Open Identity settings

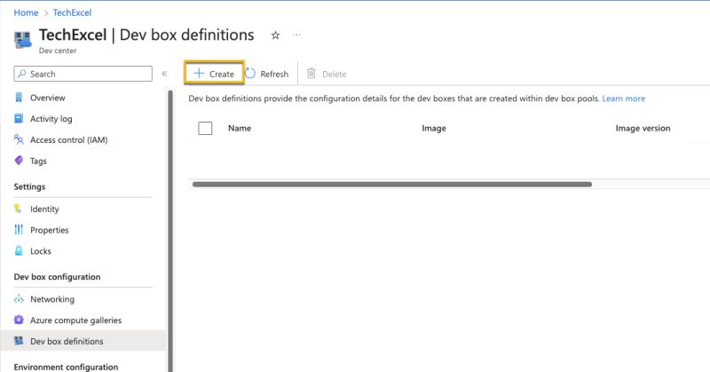[44, 209]
